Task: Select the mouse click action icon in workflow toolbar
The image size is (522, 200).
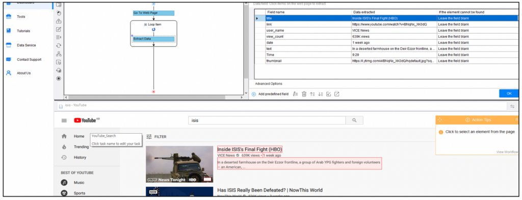Action: coord(59,13)
